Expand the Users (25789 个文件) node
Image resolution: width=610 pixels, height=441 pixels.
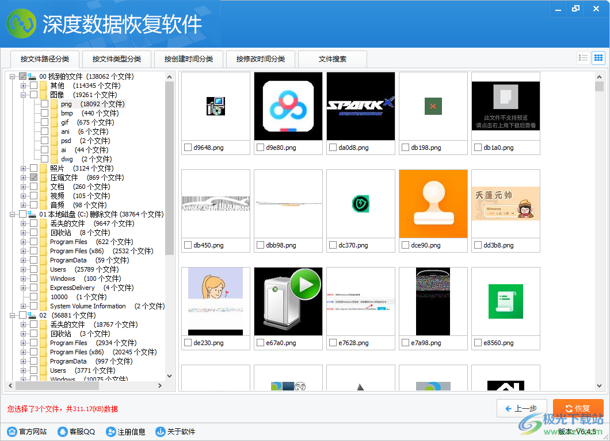[x=24, y=269]
